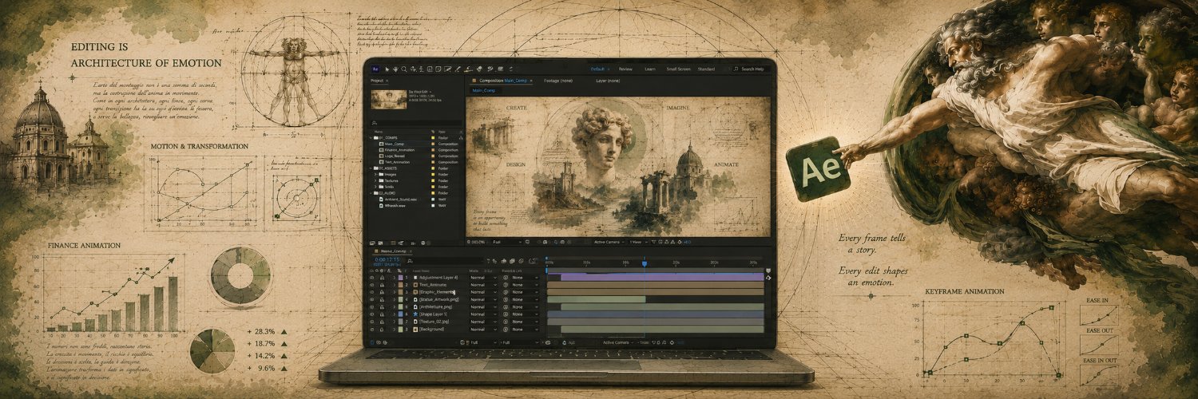Switch to the Learn workspace
This screenshot has width=1198, height=399.
tap(650, 69)
